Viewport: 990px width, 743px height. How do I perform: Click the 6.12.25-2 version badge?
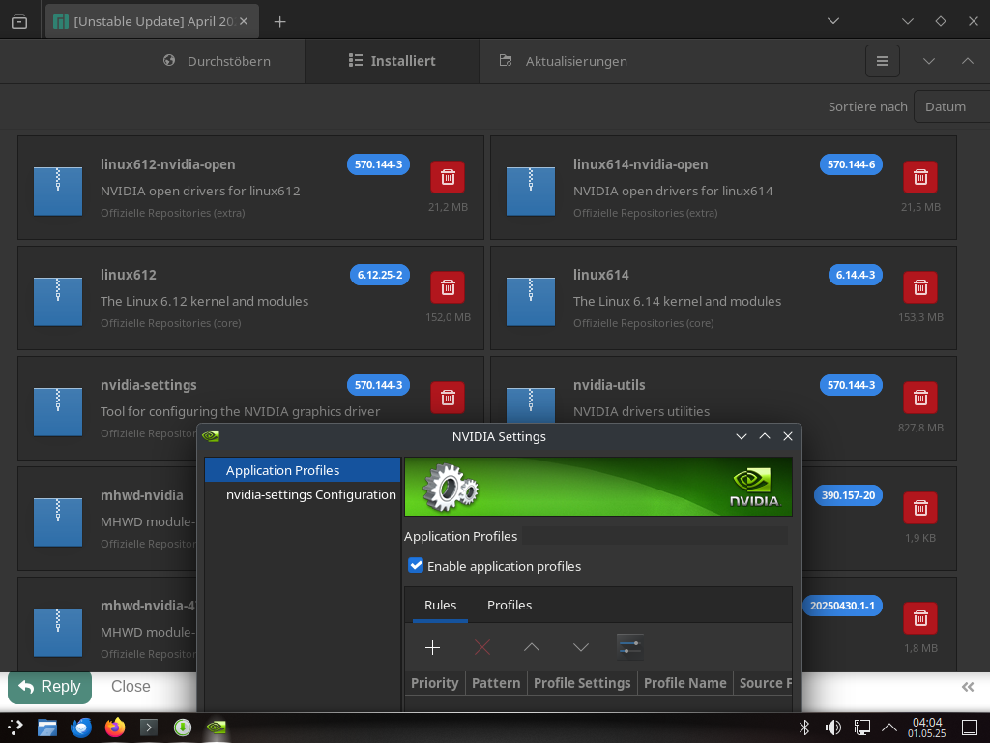pyautogui.click(x=380, y=275)
